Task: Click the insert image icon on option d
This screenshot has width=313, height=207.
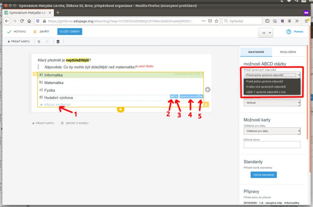Action: coord(172,97)
